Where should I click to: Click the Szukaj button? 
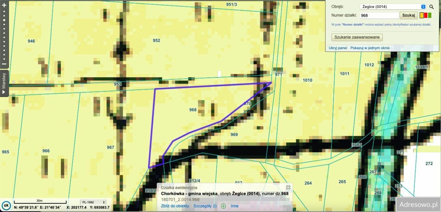click(409, 15)
